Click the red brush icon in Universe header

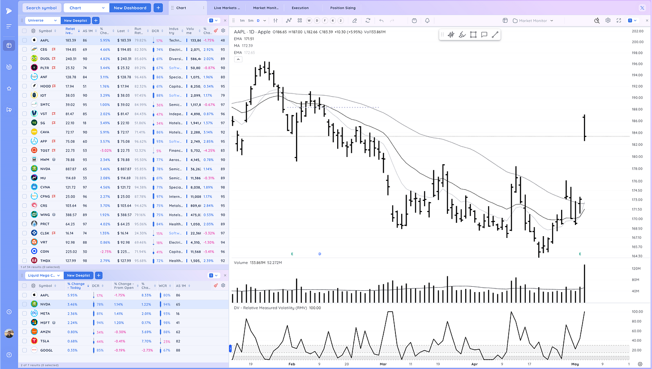pyautogui.click(x=216, y=31)
